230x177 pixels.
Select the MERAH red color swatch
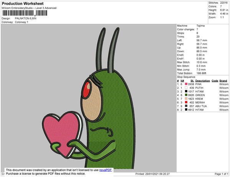186,102
